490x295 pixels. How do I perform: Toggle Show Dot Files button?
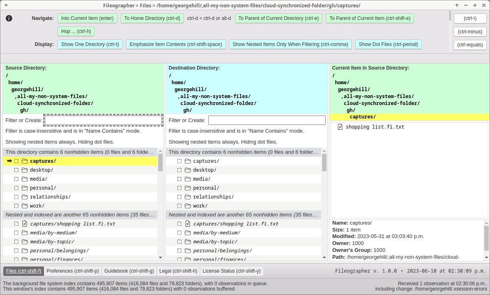coord(388,44)
